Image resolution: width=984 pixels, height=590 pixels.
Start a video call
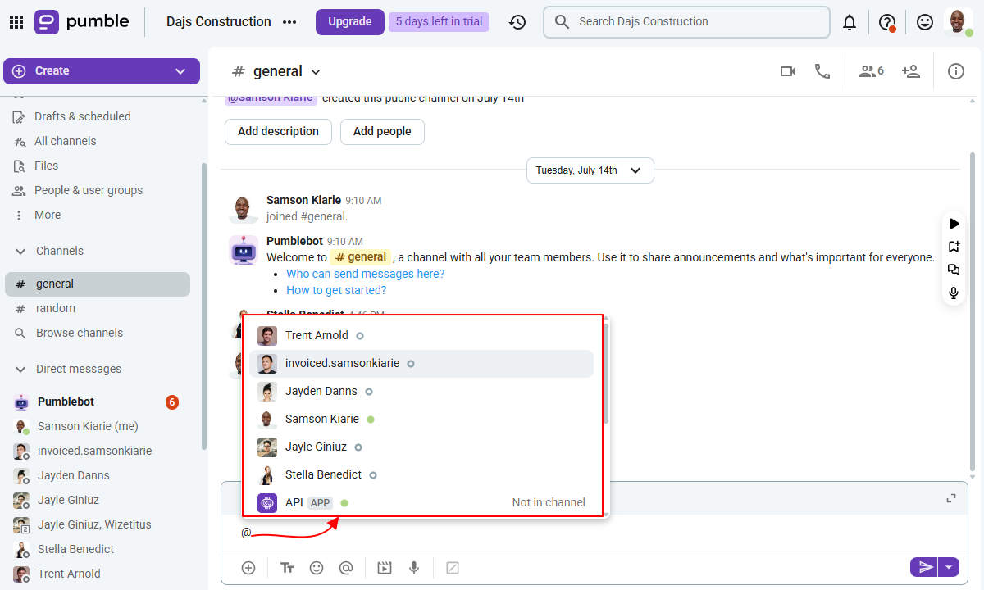pos(788,71)
